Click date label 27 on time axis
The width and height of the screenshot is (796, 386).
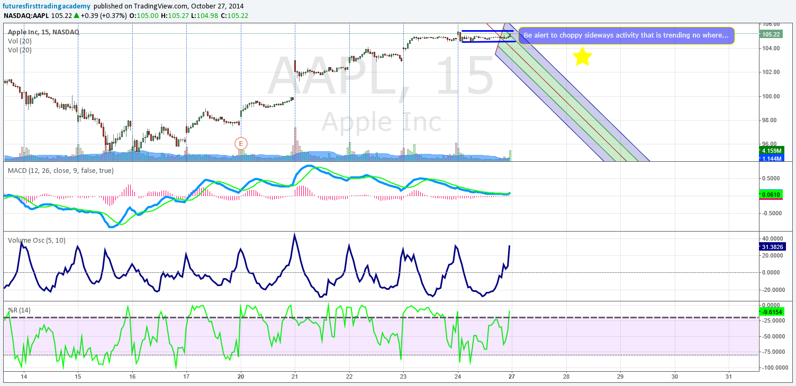tap(512, 376)
